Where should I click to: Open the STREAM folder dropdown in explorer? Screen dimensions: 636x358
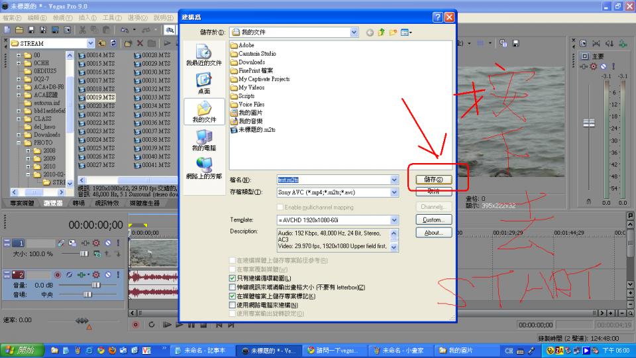[x=91, y=43]
